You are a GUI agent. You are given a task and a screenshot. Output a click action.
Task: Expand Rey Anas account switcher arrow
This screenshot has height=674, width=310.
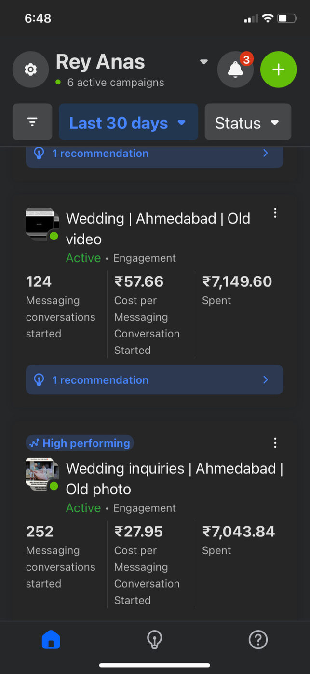(x=204, y=62)
